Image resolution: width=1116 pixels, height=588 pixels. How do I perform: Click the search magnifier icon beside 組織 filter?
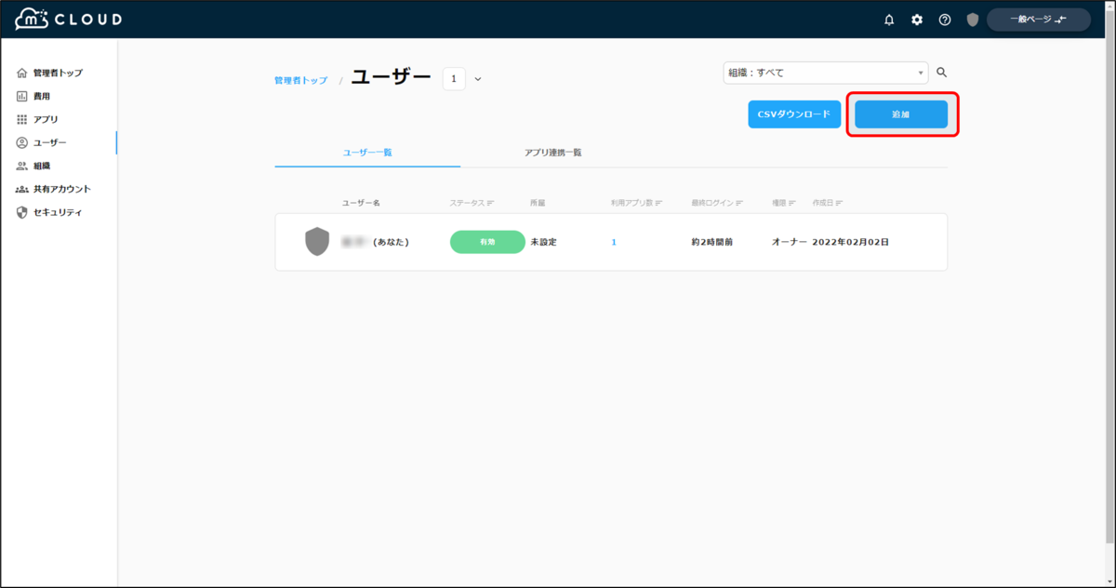pos(941,73)
